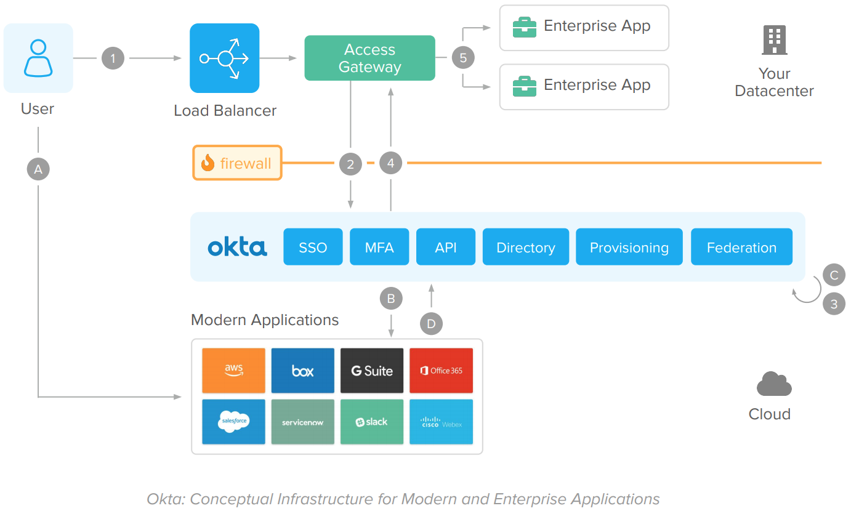Click the ServiceNow tile
This screenshot has width=851, height=511.
(302, 422)
